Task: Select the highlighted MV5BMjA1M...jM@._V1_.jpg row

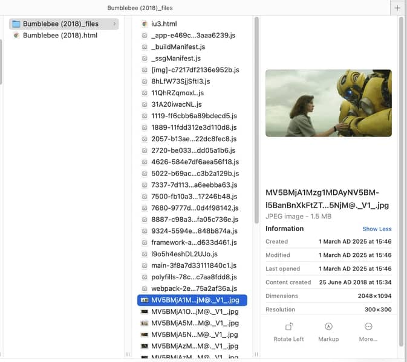Action: pyautogui.click(x=192, y=300)
